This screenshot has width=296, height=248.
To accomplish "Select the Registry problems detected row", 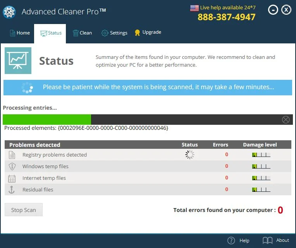I will click(148, 155).
